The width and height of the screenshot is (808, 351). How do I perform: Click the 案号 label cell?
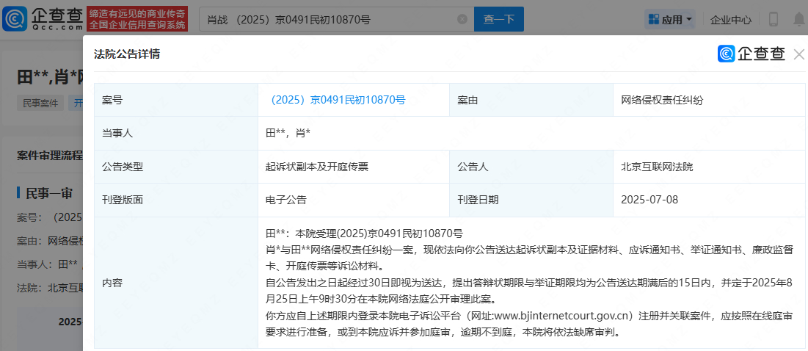(176, 100)
